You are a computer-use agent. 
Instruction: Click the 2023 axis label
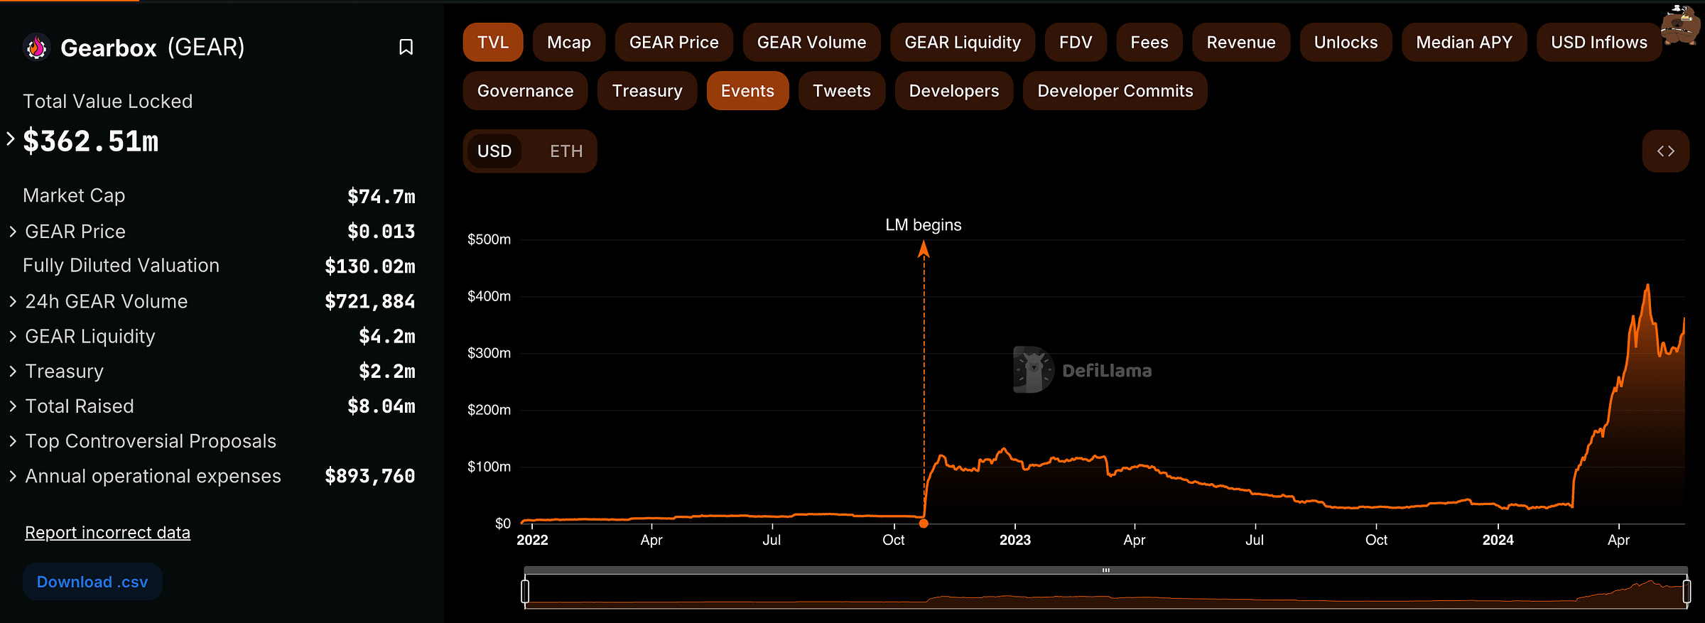coord(1014,540)
